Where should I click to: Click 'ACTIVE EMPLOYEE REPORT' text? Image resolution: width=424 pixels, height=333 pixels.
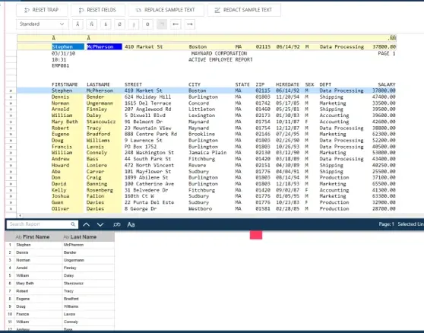coord(220,59)
